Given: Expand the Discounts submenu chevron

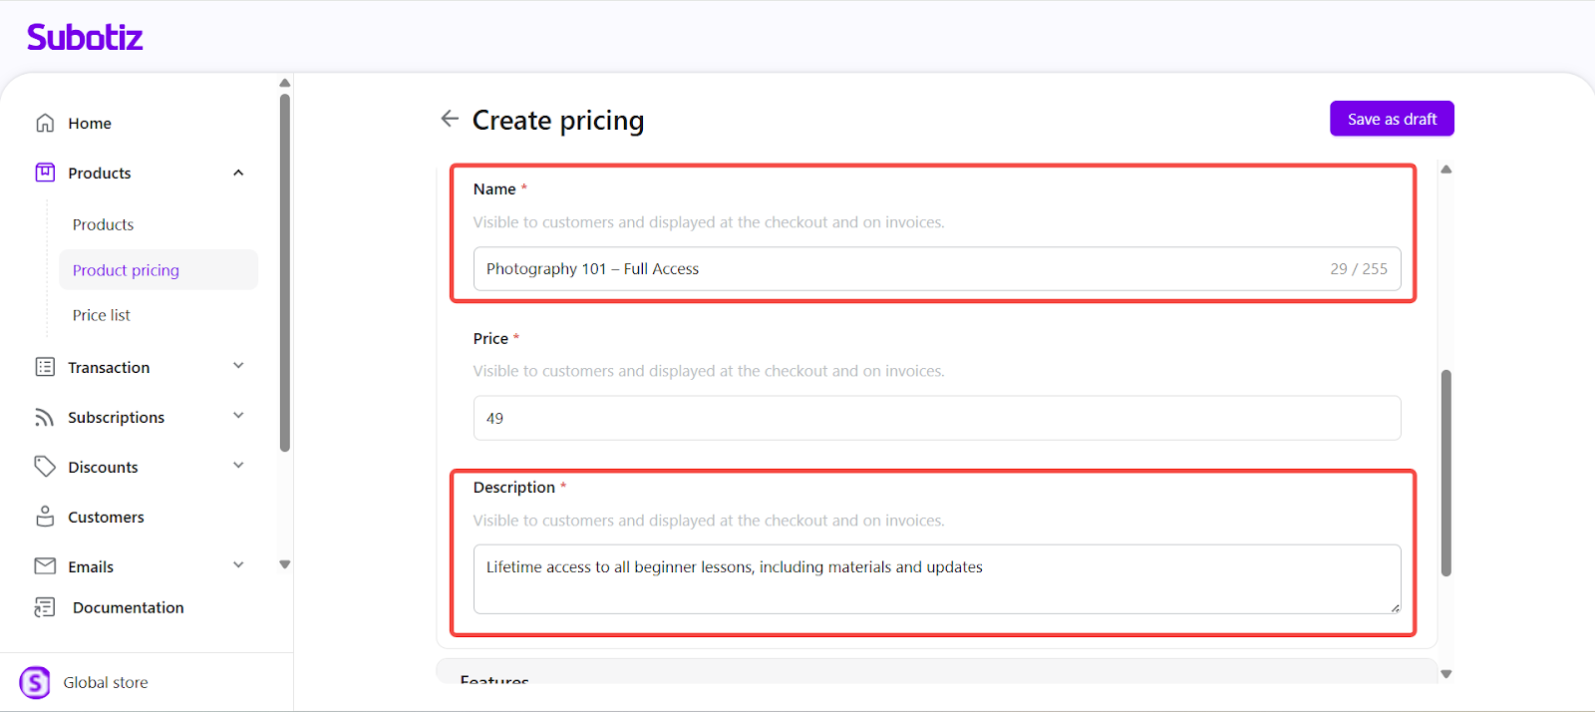Looking at the screenshot, I should 238,466.
